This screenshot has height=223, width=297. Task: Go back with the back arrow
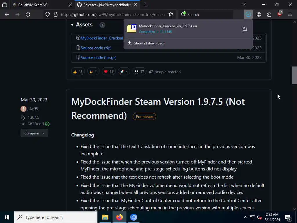[7, 15]
